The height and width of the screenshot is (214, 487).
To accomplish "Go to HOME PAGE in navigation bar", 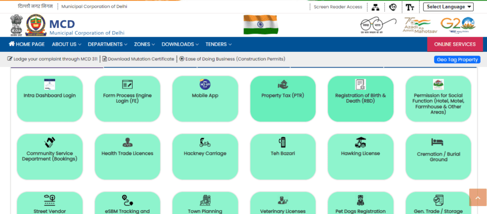I will point(27,44).
